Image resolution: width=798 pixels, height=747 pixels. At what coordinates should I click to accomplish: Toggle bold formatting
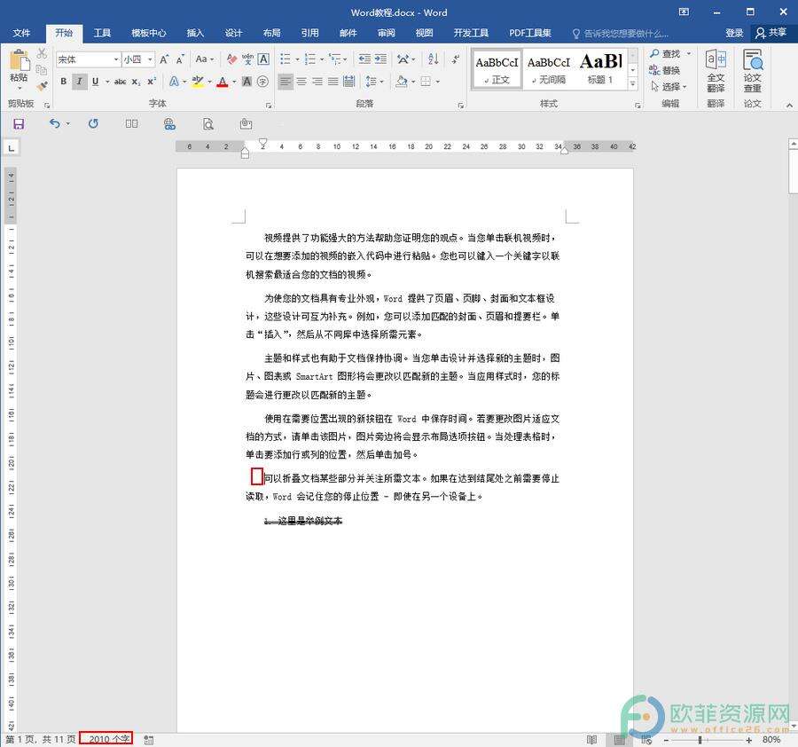tap(64, 81)
